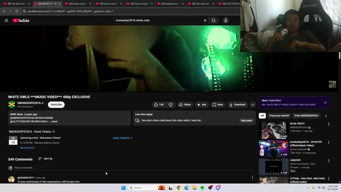Open the 2016LYFE Official Music Video thumbnail
The height and width of the screenshot is (192, 341).
tap(274, 149)
